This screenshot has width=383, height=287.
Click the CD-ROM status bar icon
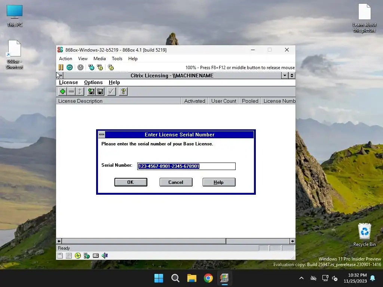(x=78, y=256)
